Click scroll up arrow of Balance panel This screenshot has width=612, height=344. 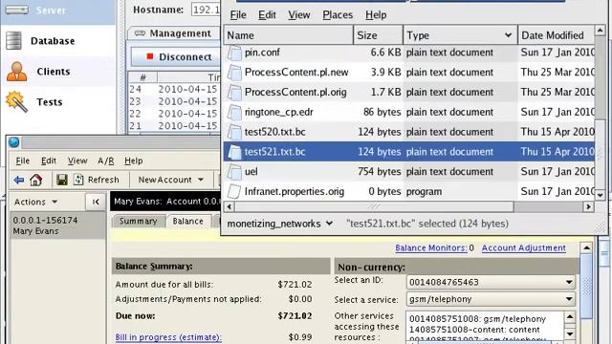coord(586,247)
